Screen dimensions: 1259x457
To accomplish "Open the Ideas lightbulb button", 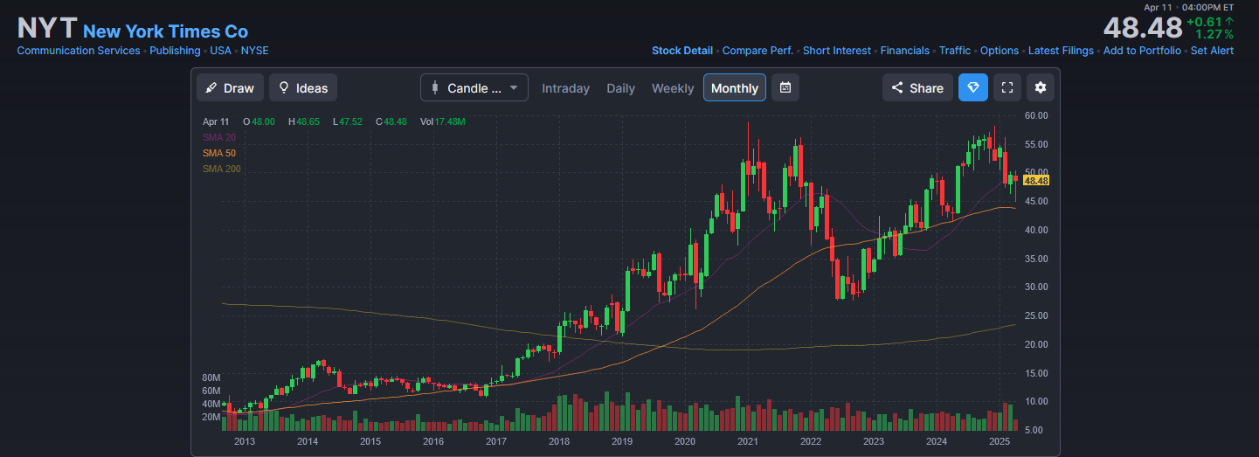I will pyautogui.click(x=302, y=87).
